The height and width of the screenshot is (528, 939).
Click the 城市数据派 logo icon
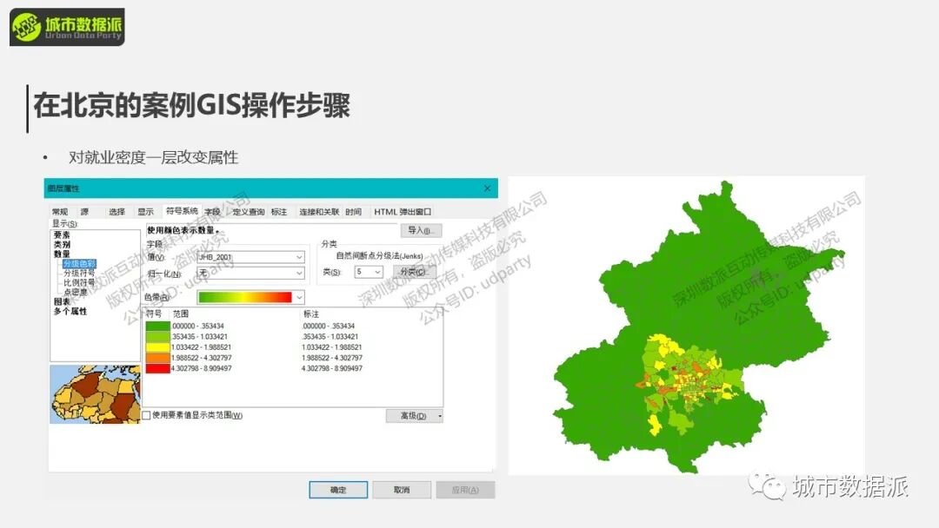26,28
